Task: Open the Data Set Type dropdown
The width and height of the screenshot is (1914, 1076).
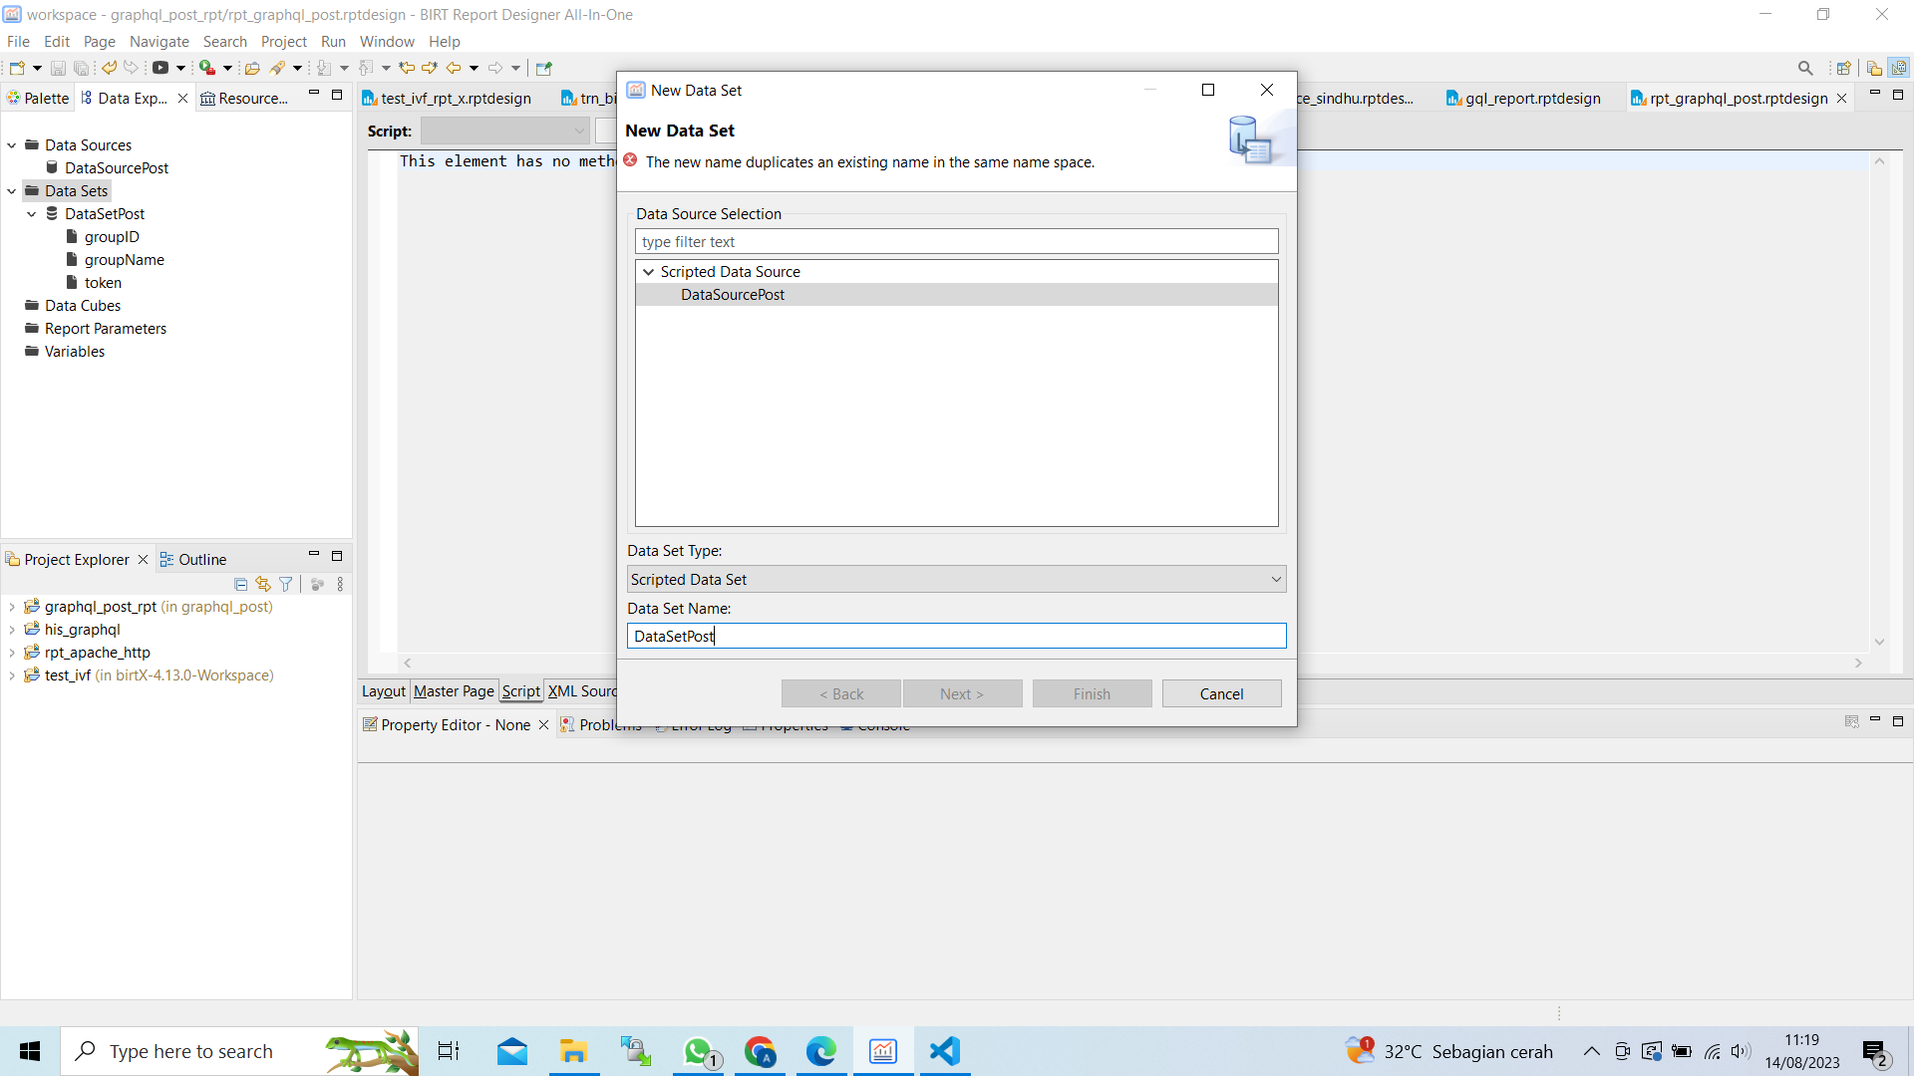Action: coord(956,579)
